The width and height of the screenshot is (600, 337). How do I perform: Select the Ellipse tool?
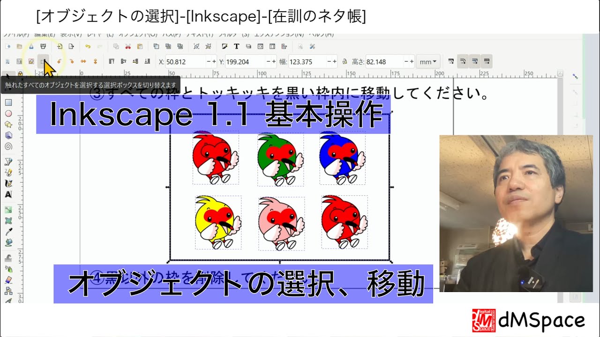tap(8, 113)
